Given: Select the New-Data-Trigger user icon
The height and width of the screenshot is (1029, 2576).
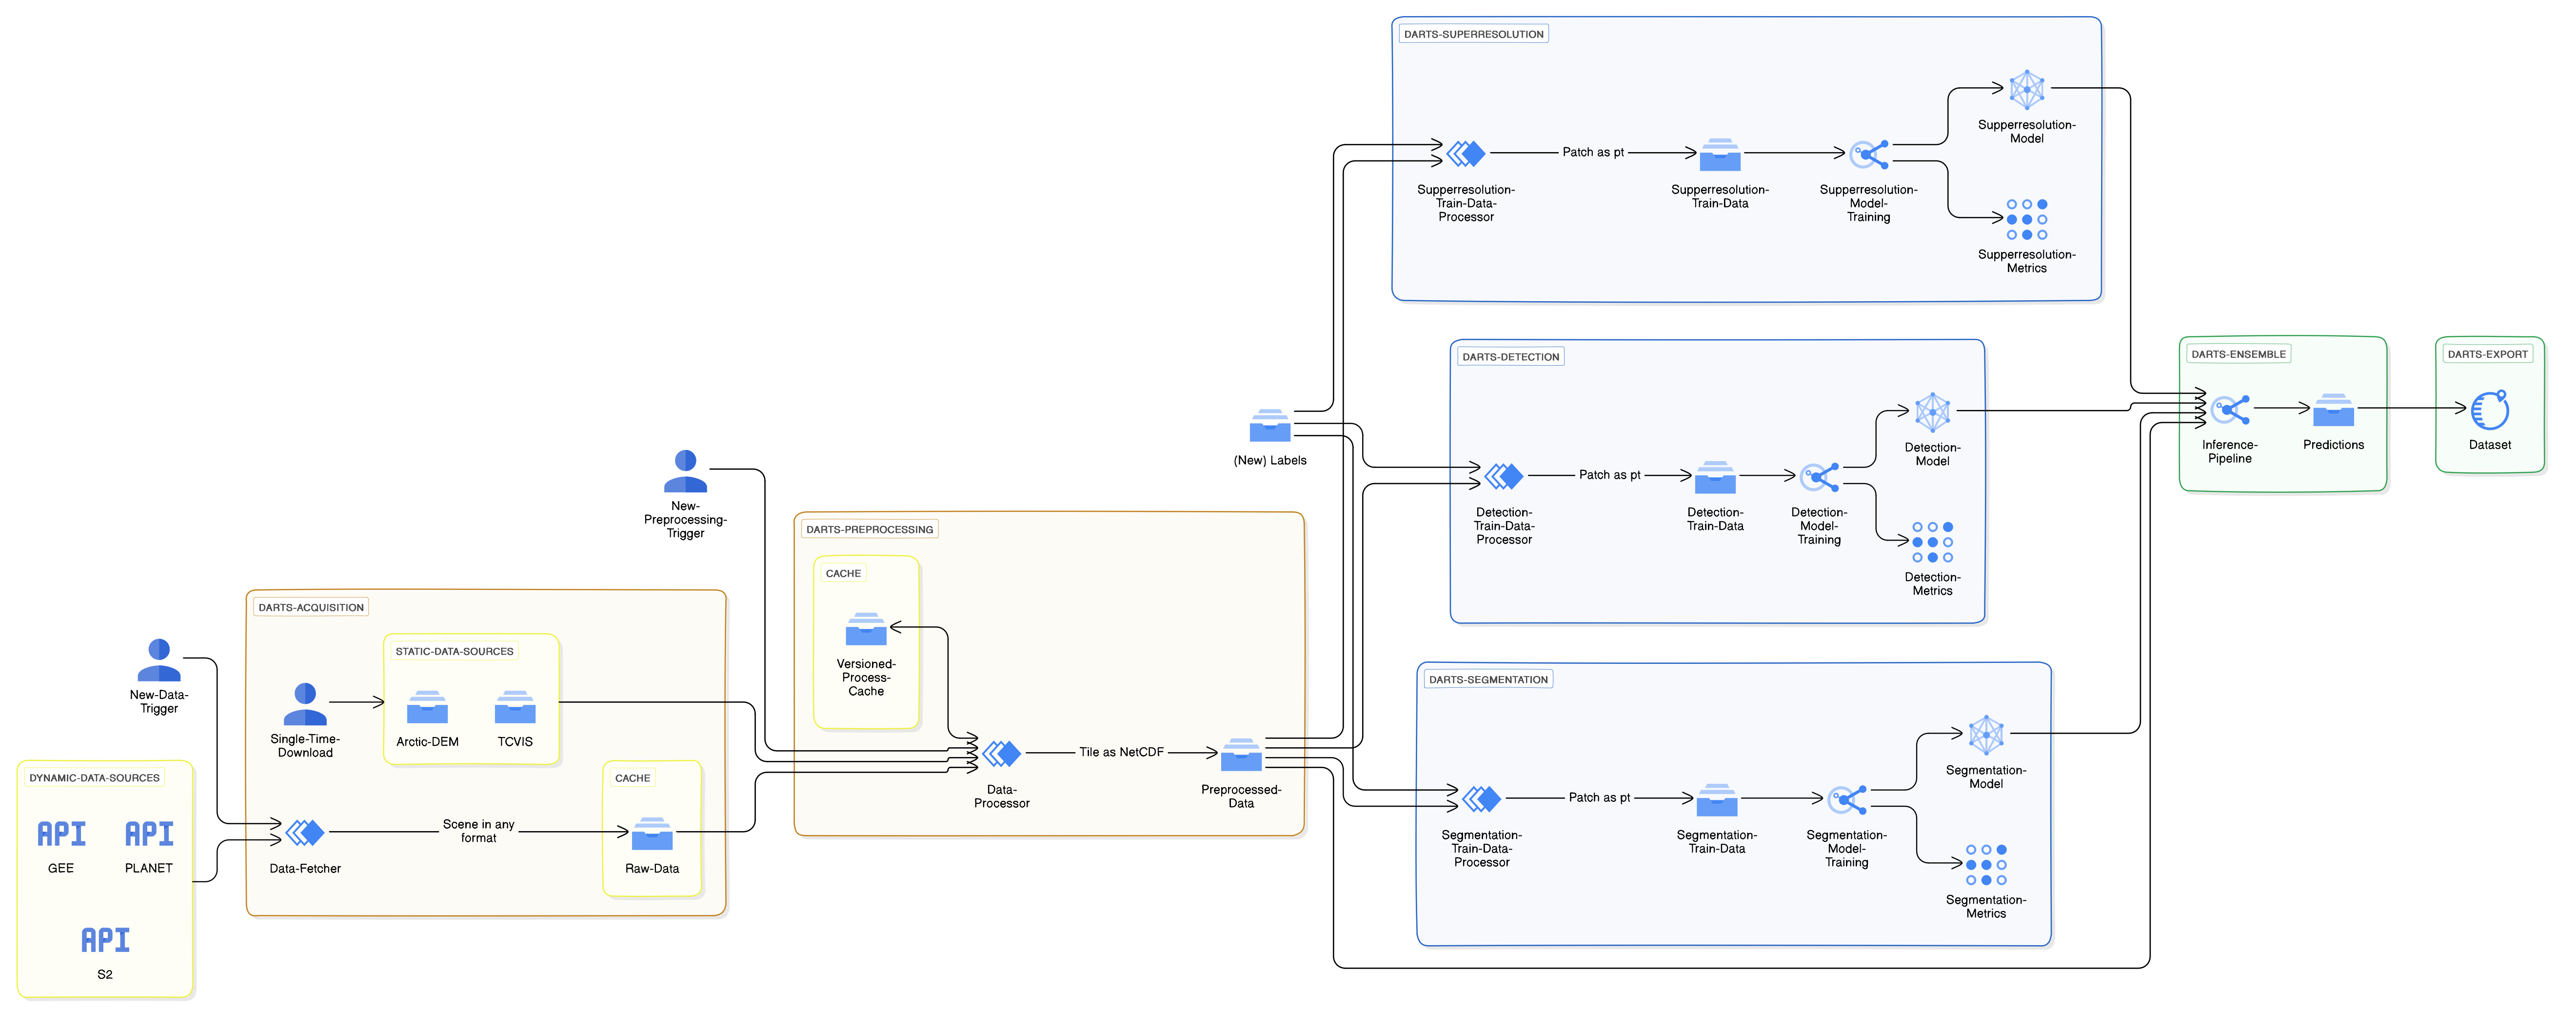Looking at the screenshot, I should pos(159,660).
